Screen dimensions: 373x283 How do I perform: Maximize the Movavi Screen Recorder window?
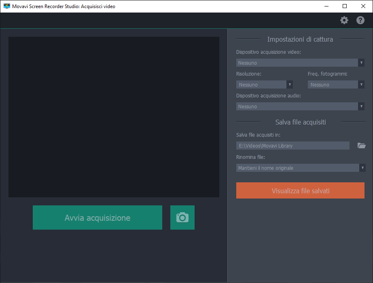coord(345,6)
